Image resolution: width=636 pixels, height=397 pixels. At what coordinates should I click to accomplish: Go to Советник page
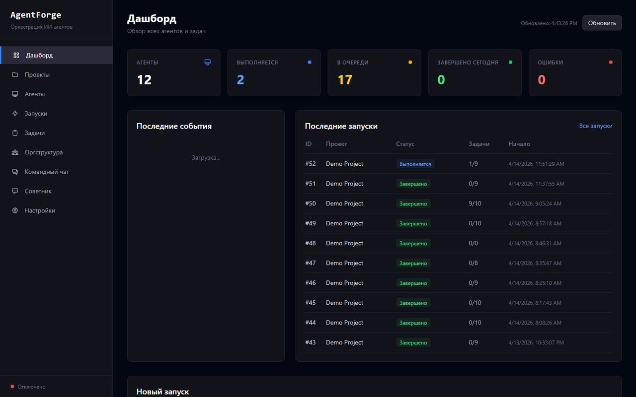pos(56,191)
